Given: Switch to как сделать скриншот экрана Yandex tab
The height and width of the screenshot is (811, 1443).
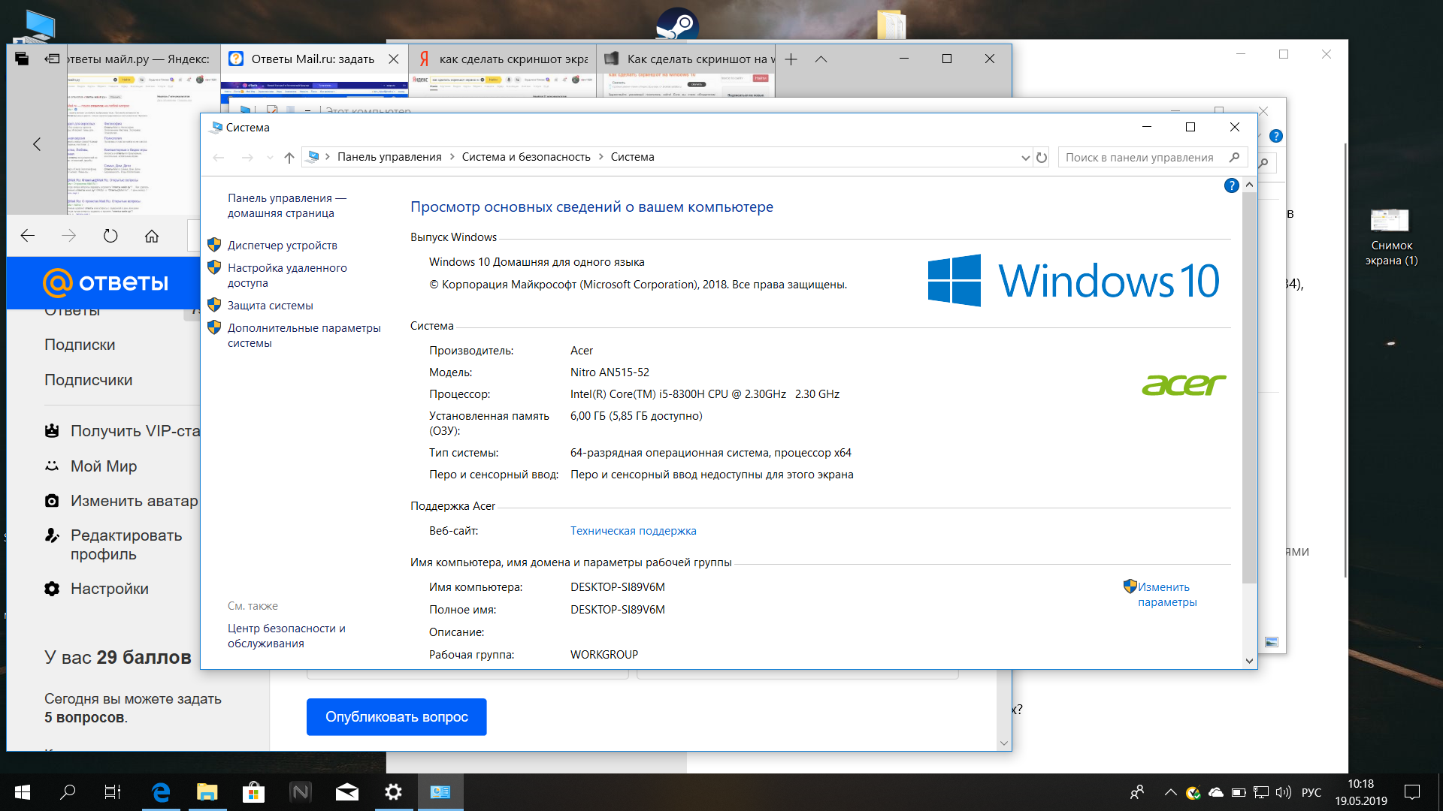Looking at the screenshot, I should click(503, 59).
